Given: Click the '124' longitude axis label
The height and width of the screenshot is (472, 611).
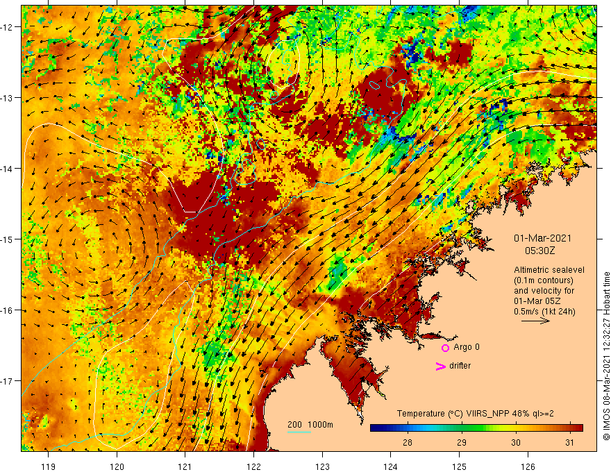Looking at the screenshot, I should [391, 466].
